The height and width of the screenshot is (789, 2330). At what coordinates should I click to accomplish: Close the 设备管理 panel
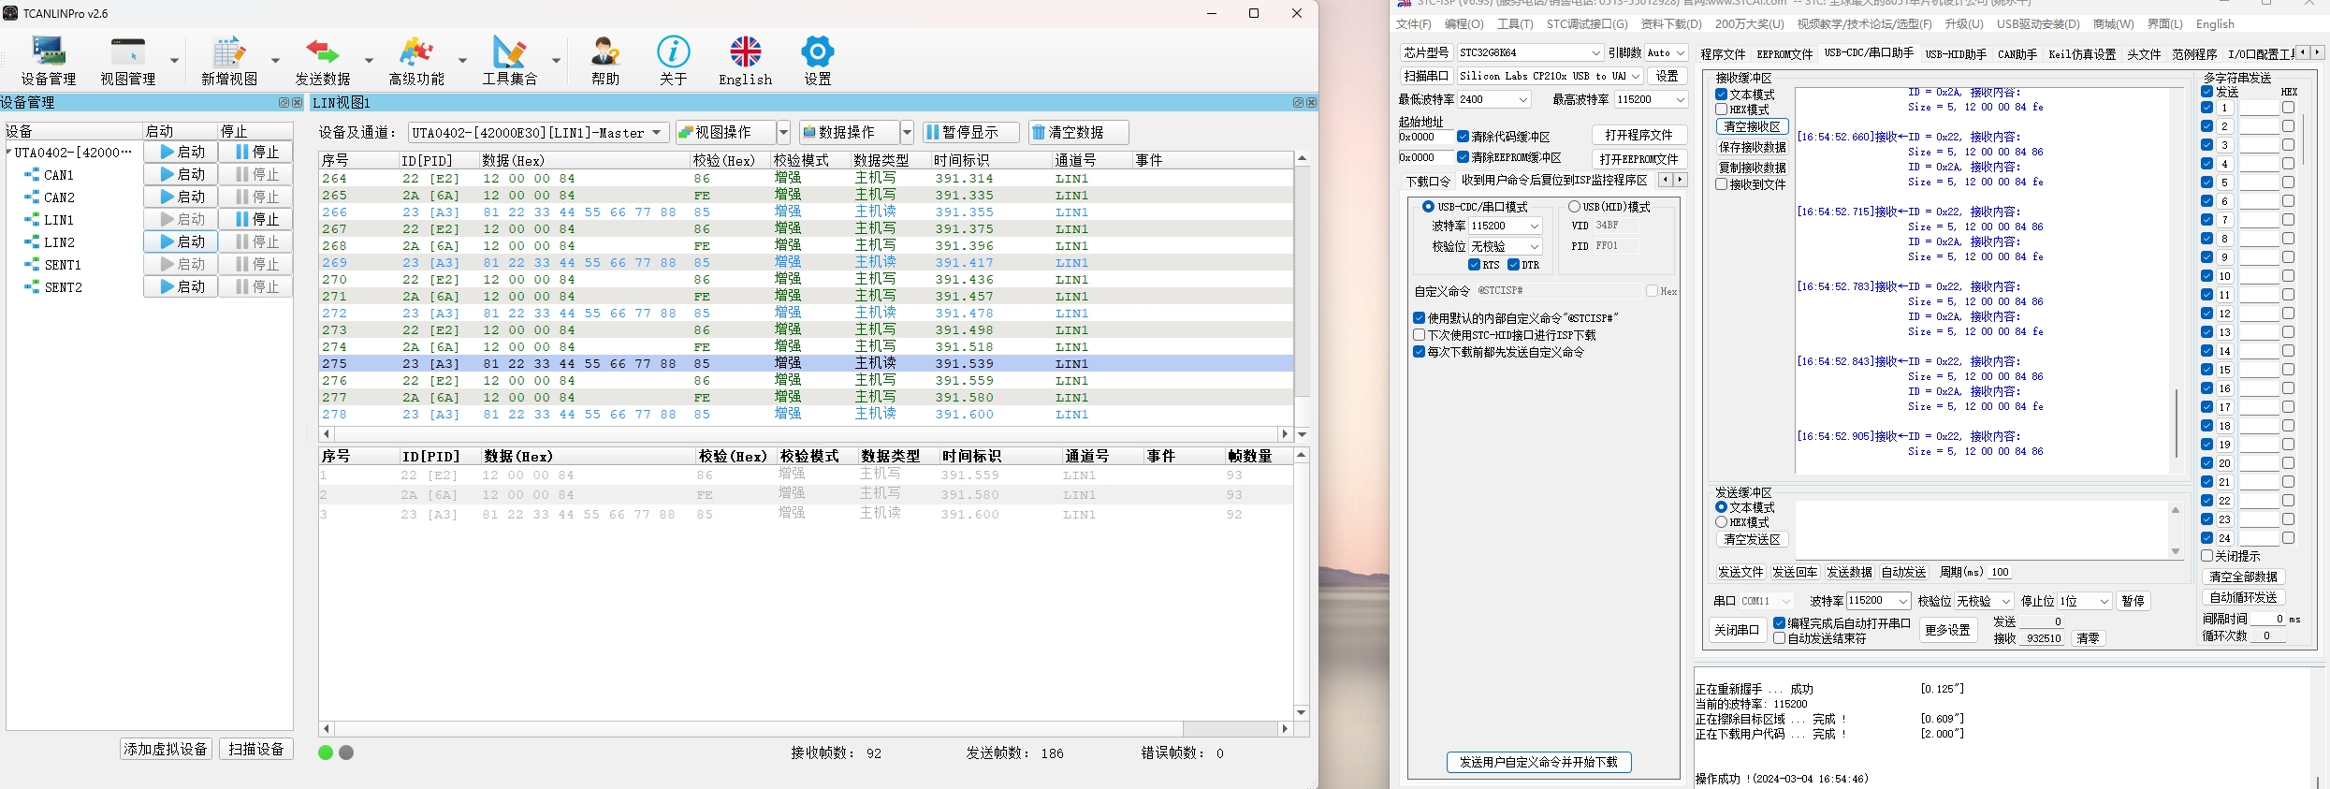click(298, 103)
